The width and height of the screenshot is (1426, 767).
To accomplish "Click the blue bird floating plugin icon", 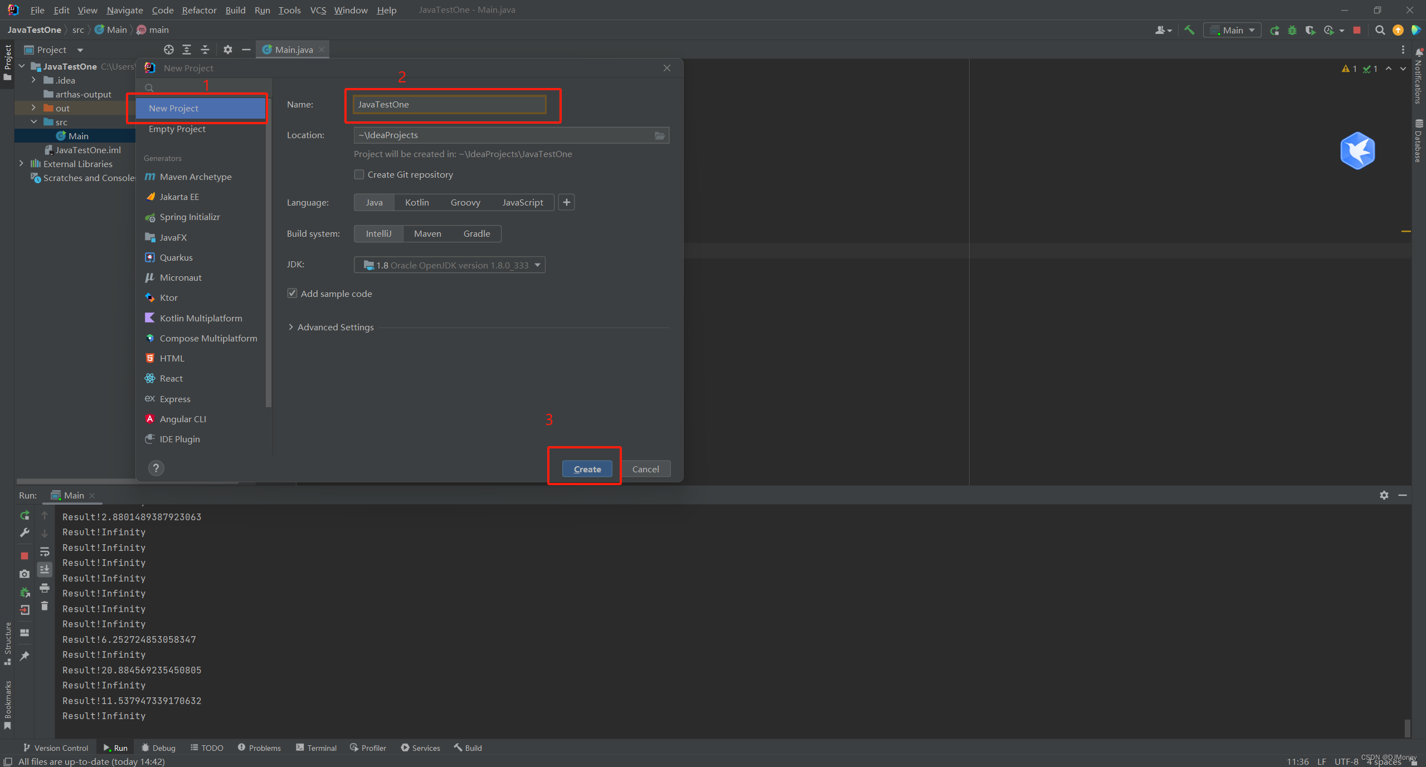I will point(1357,150).
